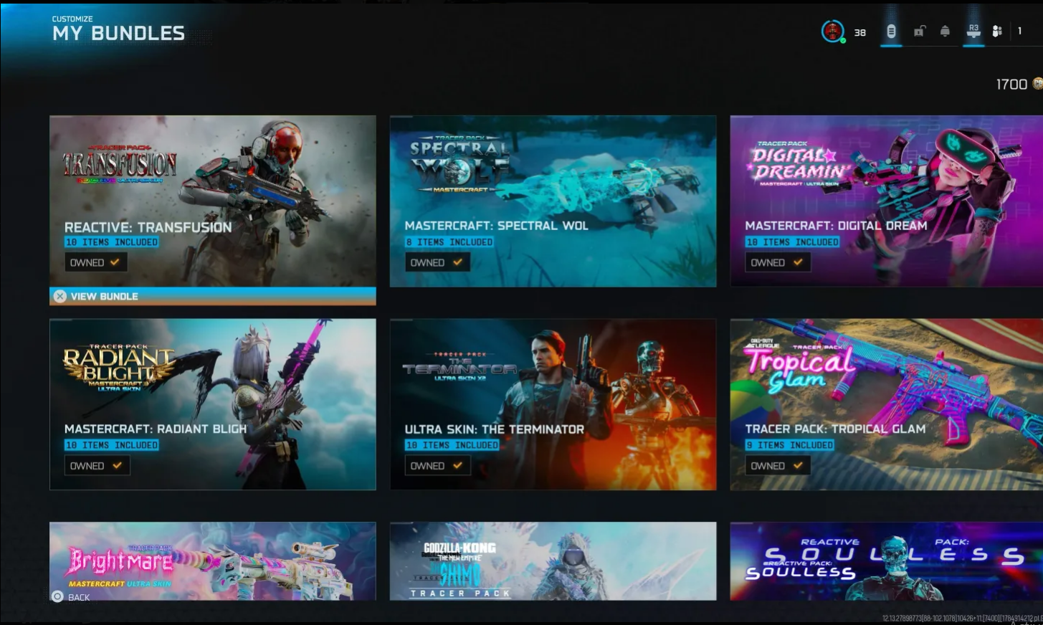The height and width of the screenshot is (625, 1043).
Task: Click "10 ITEMS INCLUDED" on The Terminator bundle
Action: tap(452, 445)
